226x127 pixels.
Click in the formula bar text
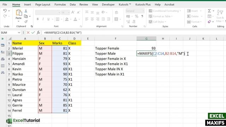[63, 32]
